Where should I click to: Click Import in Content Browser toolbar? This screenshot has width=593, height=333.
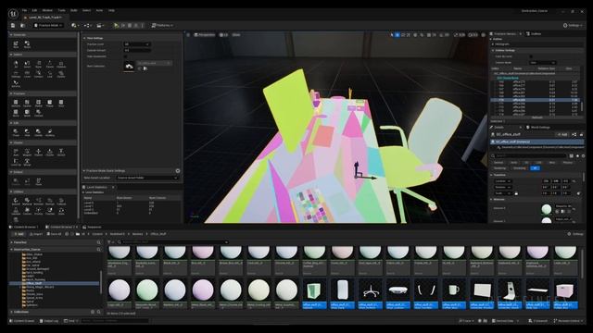(x=36, y=234)
